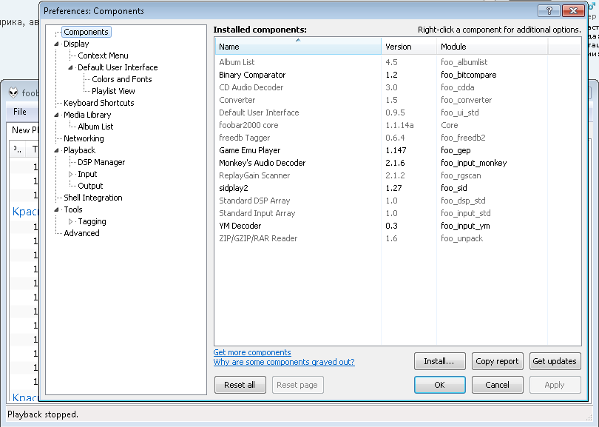Image resolution: width=599 pixels, height=427 pixels.
Task: Click Get updates button
Action: [555, 361]
